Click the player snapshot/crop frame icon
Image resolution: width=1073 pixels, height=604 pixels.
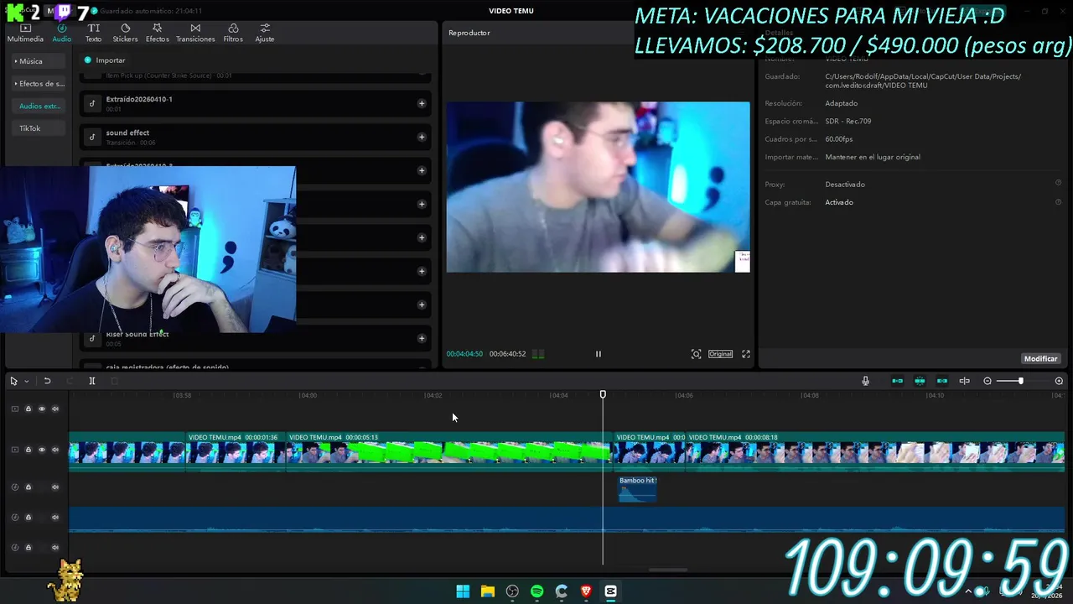696,354
